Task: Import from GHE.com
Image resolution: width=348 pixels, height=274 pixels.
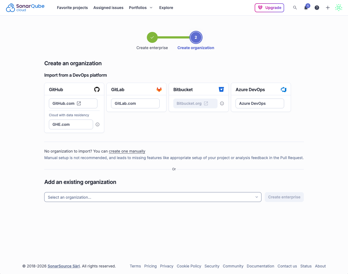Action: (71, 124)
